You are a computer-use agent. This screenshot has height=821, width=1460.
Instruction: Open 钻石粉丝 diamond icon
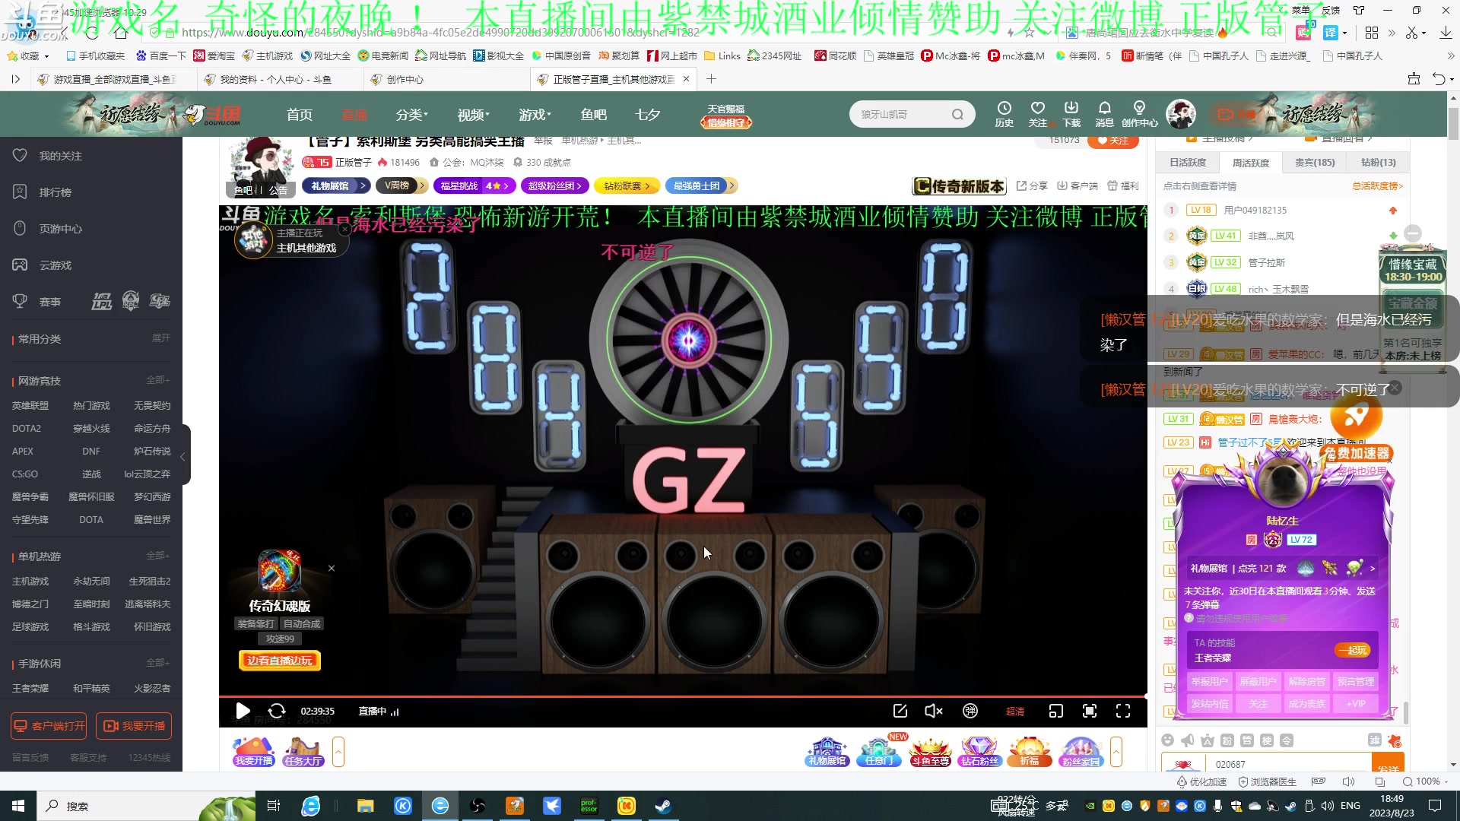(x=979, y=751)
